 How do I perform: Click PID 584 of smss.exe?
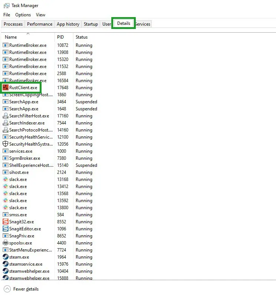(x=60, y=215)
